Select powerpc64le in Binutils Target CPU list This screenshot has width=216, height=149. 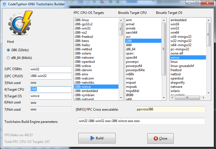pos(144,70)
